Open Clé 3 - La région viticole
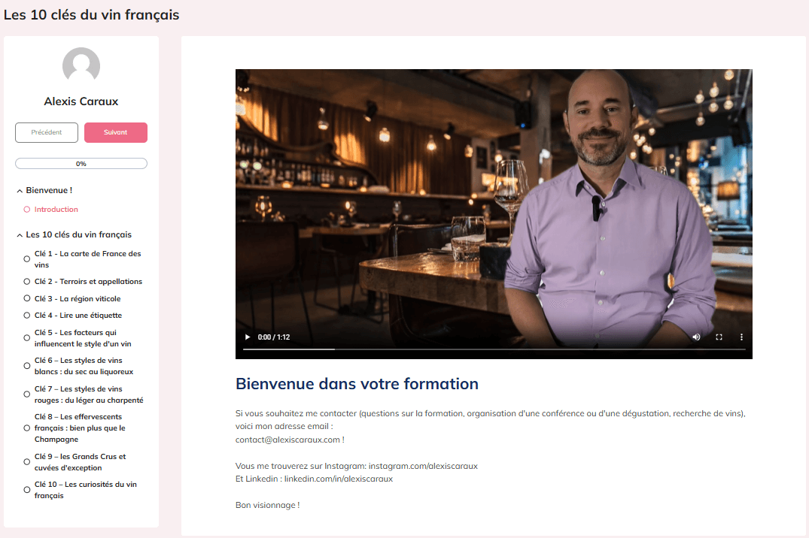The width and height of the screenshot is (809, 538). coord(78,298)
